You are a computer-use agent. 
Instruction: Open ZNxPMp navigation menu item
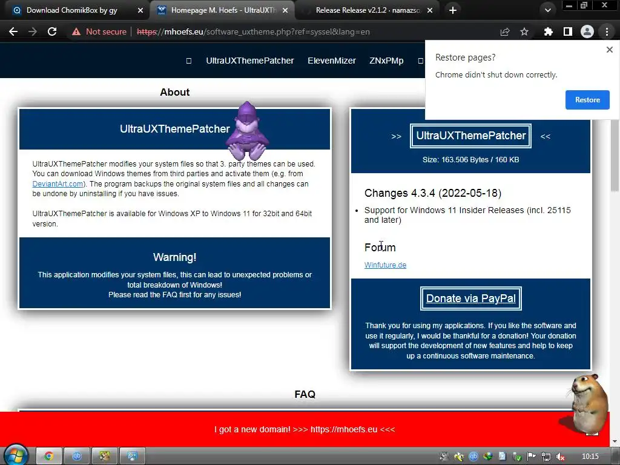(x=386, y=61)
